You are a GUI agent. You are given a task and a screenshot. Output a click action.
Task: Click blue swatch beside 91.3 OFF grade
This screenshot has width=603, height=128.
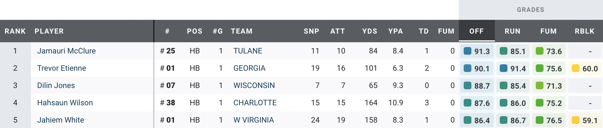click(x=468, y=51)
